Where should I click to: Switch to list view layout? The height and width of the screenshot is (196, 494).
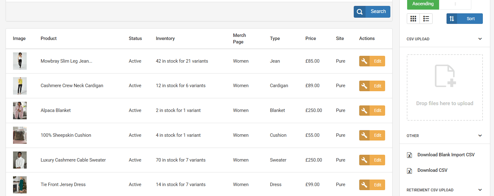click(x=426, y=19)
